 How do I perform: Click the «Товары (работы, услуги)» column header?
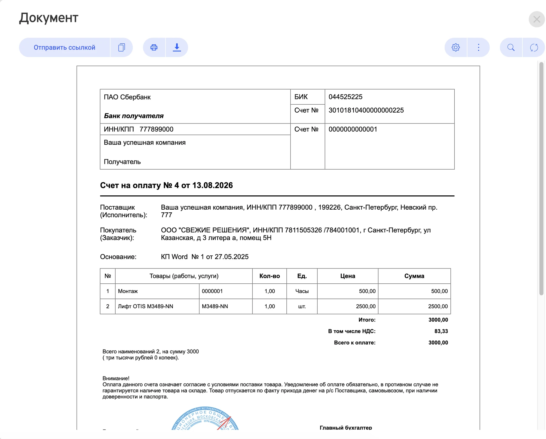pyautogui.click(x=184, y=276)
